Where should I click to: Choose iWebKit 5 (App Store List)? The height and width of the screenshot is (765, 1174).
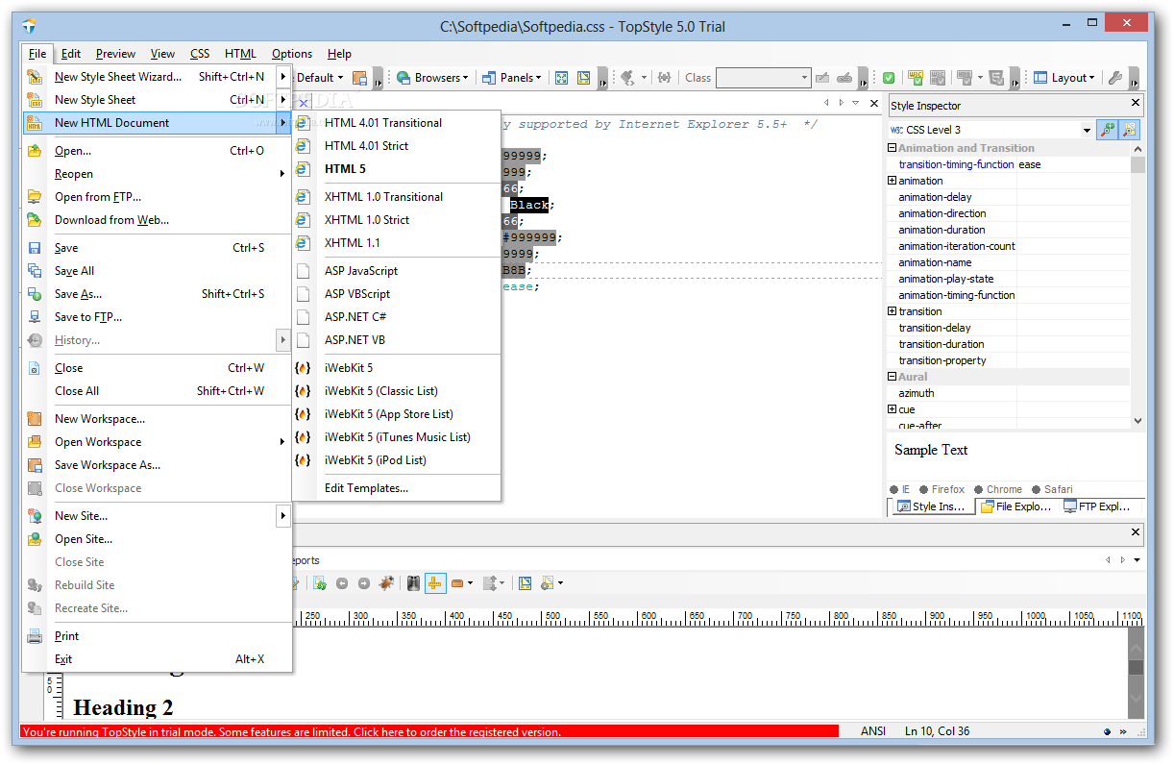point(397,414)
